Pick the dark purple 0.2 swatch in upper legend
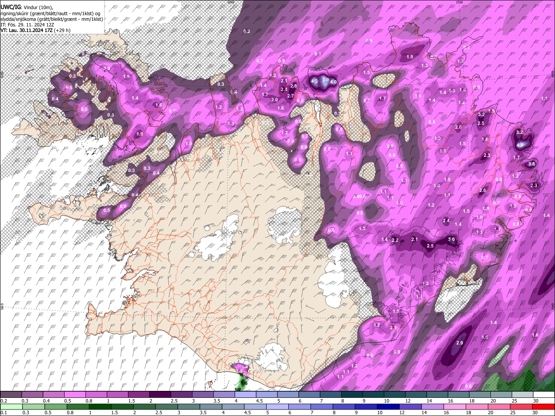Image resolution: width=555 pixels, height=416 pixels. (11, 395)
